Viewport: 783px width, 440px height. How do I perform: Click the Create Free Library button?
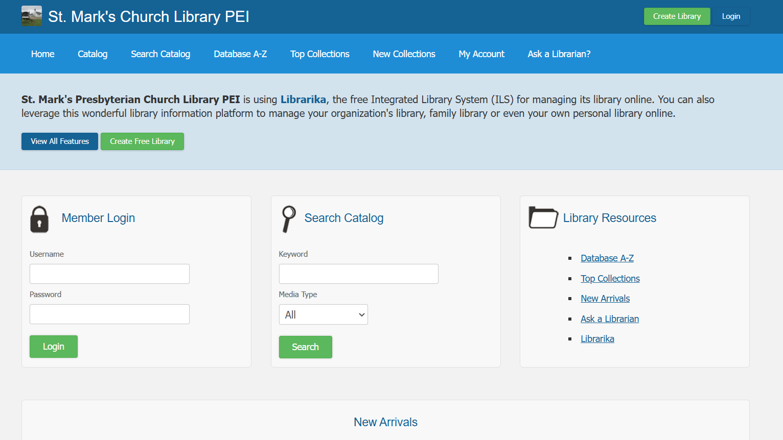coord(142,141)
